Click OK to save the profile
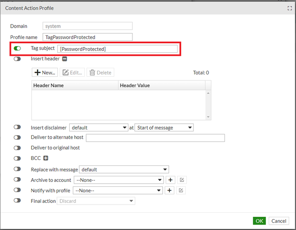The image size is (296, 230). coord(259,221)
